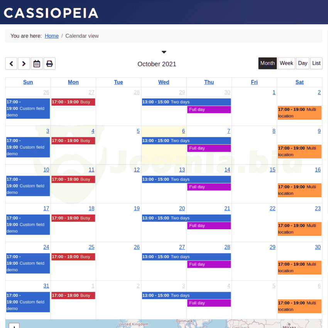Zoom in on the map
Image resolution: width=328 pixels, height=328 pixels.
click(14, 326)
